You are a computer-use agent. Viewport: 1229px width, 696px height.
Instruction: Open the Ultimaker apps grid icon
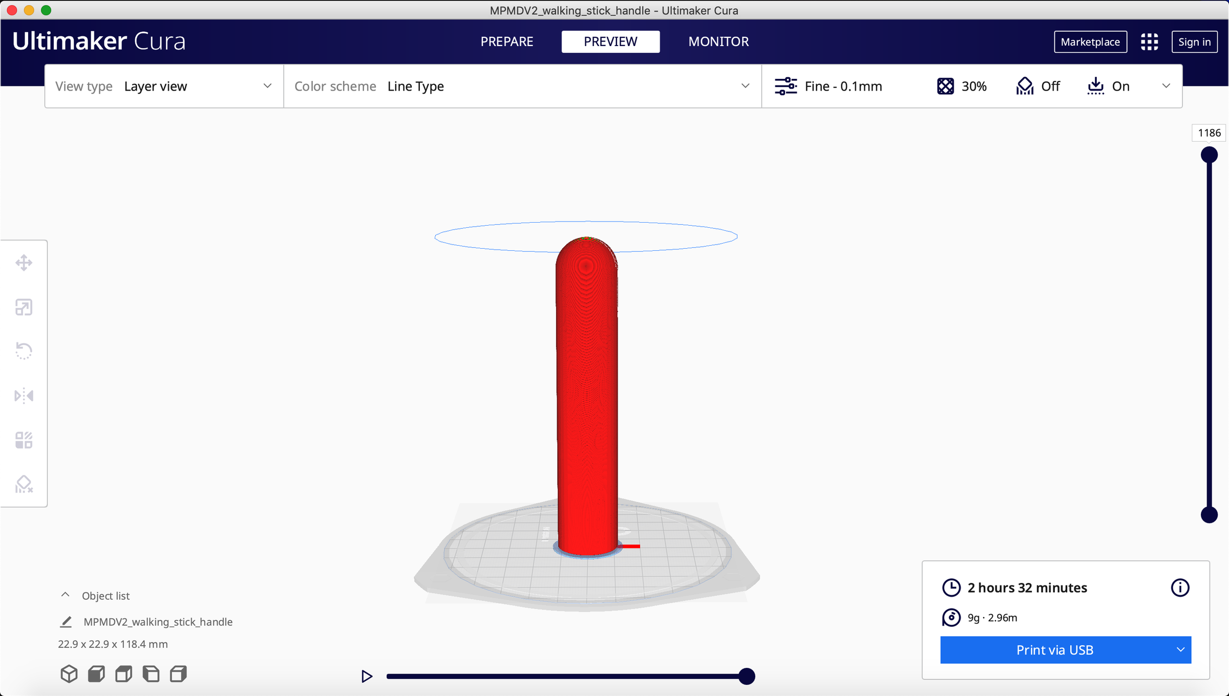pos(1149,42)
